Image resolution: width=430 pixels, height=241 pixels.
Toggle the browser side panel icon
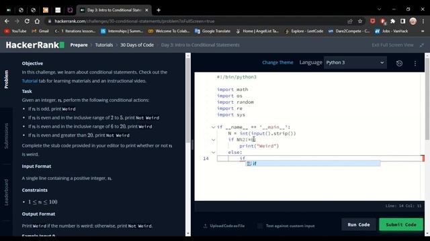pos(402,21)
